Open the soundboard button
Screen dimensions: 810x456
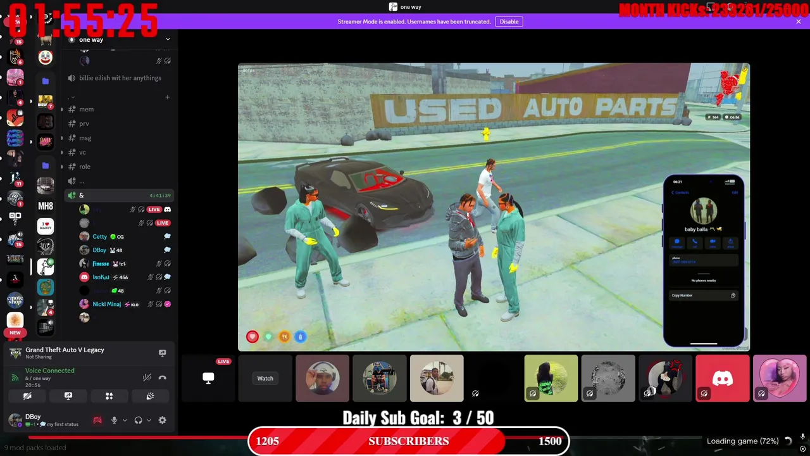(x=150, y=396)
